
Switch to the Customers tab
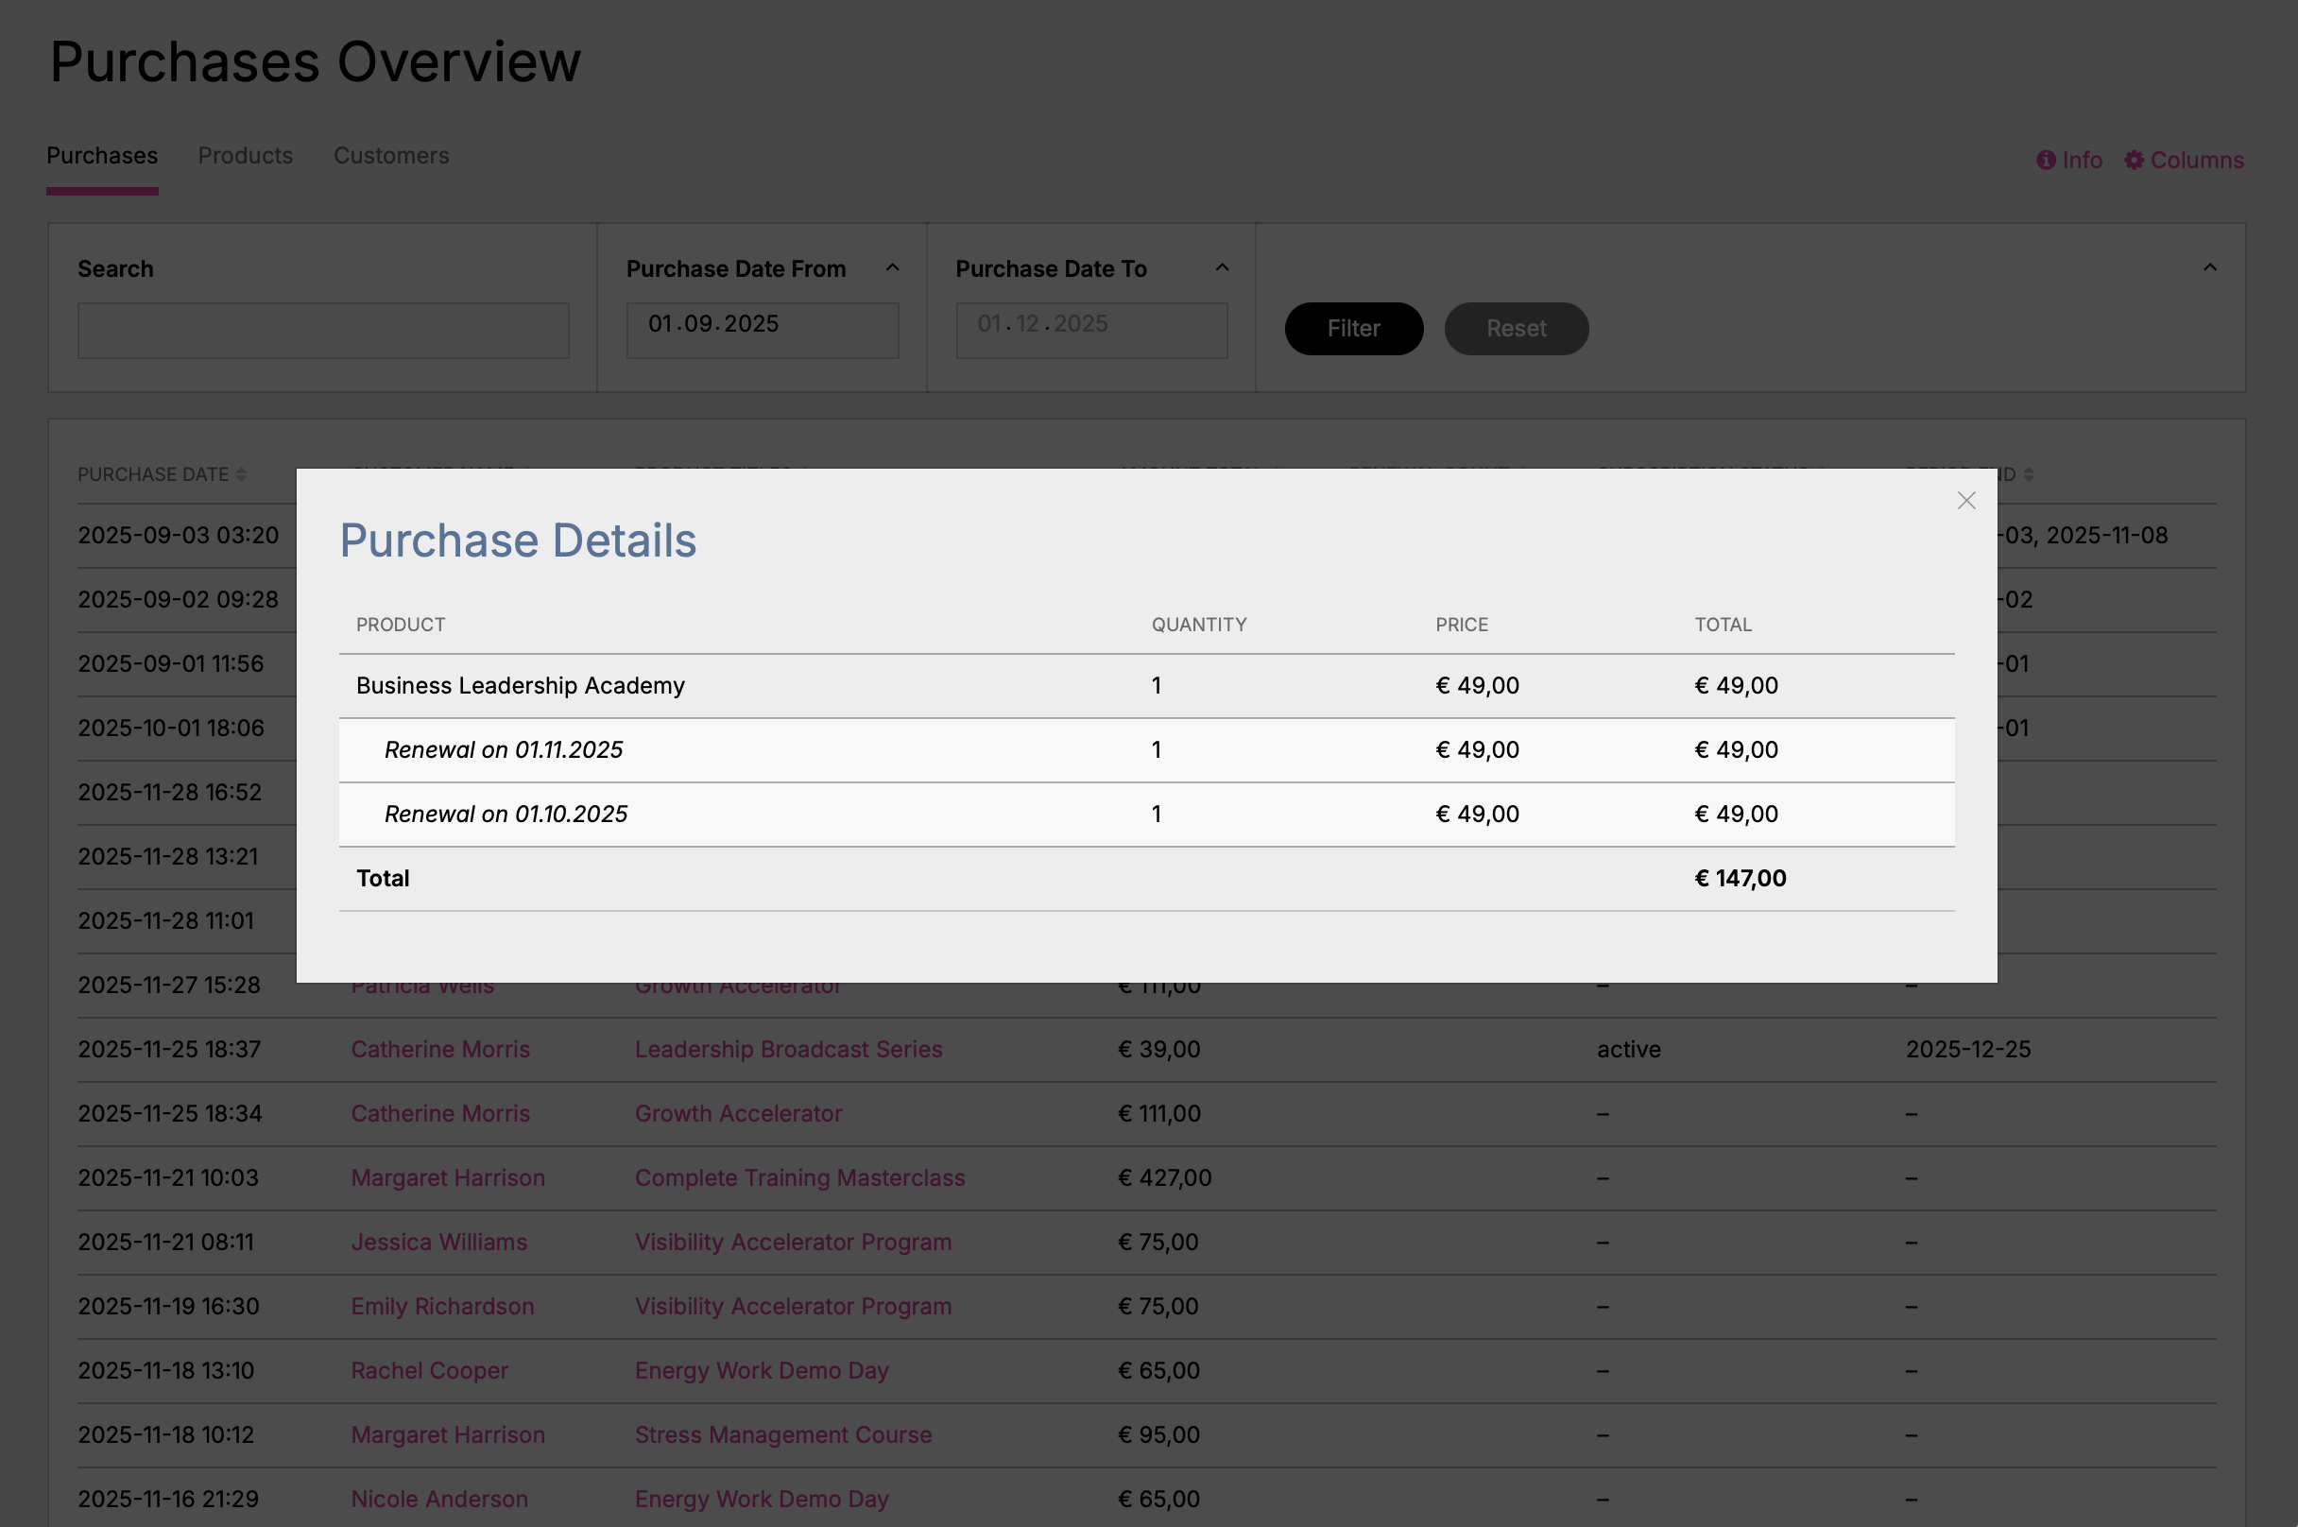coord(391,156)
